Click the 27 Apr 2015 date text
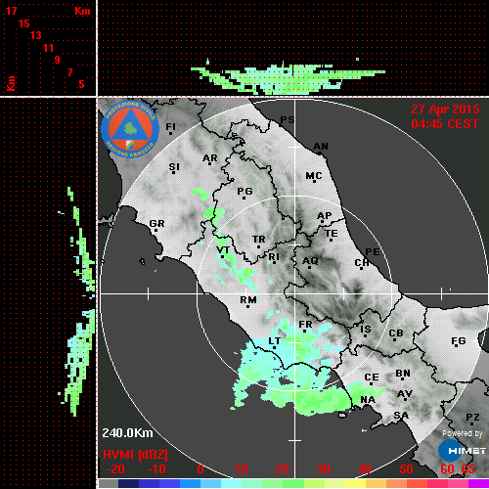The width and height of the screenshot is (489, 489). 445,110
